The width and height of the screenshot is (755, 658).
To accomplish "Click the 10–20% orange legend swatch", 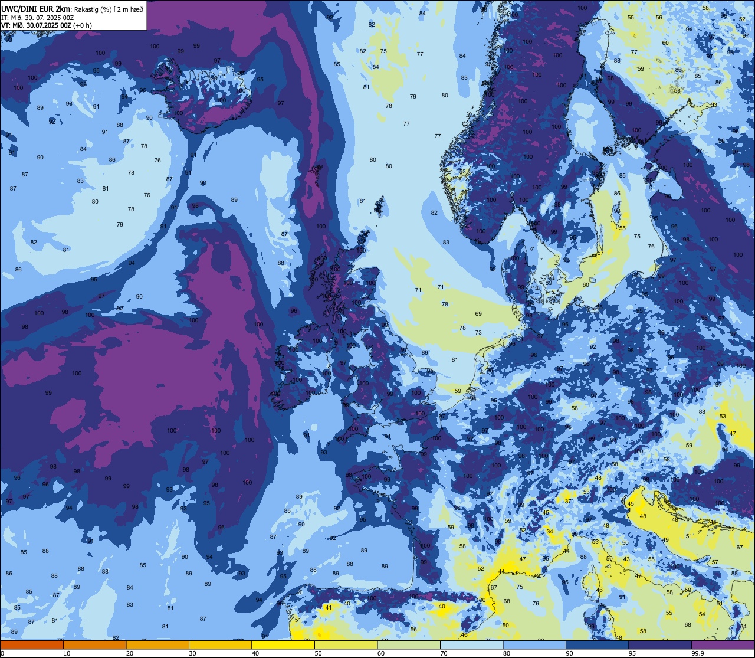I will (94, 644).
